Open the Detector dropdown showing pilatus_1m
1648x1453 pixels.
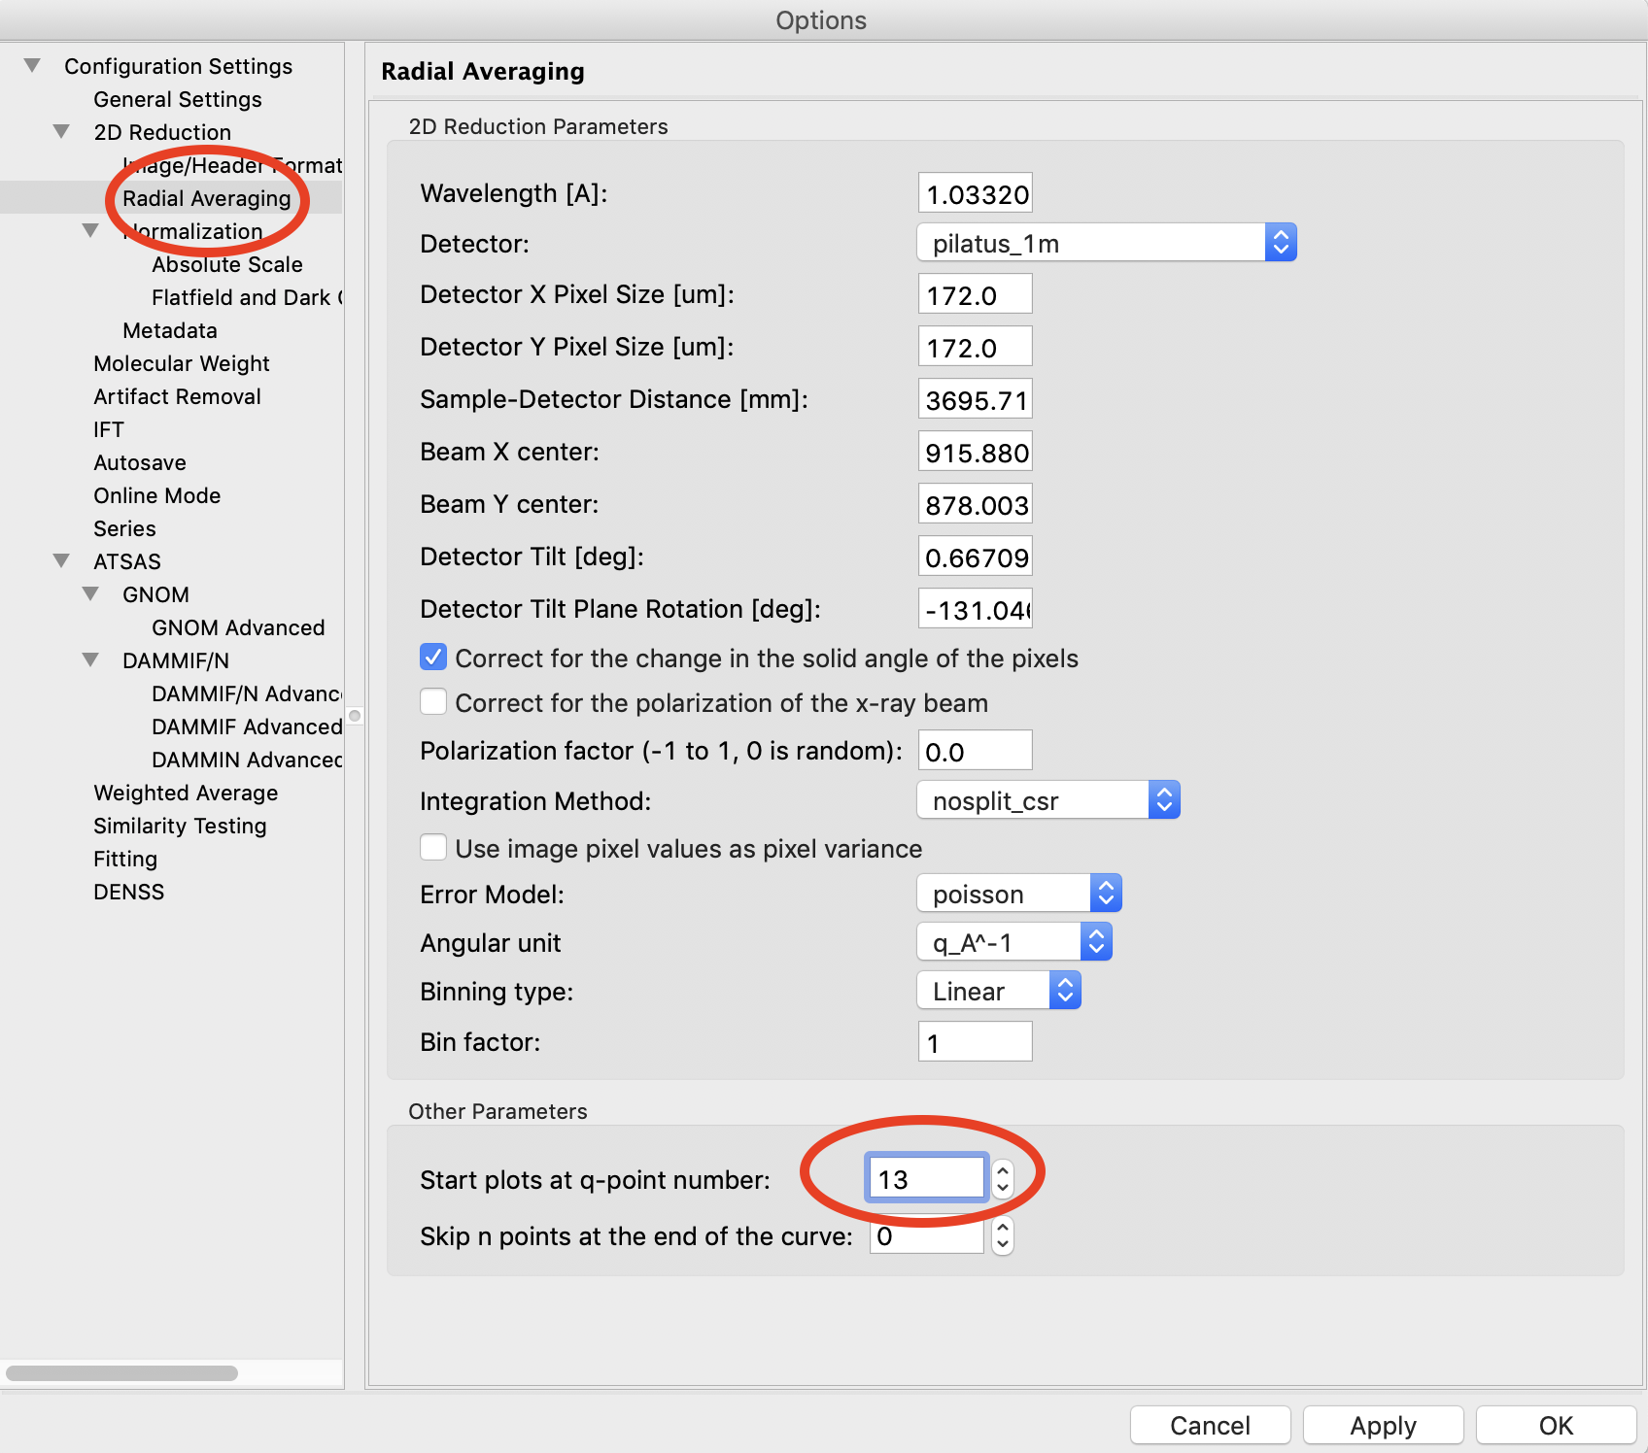(x=1107, y=243)
